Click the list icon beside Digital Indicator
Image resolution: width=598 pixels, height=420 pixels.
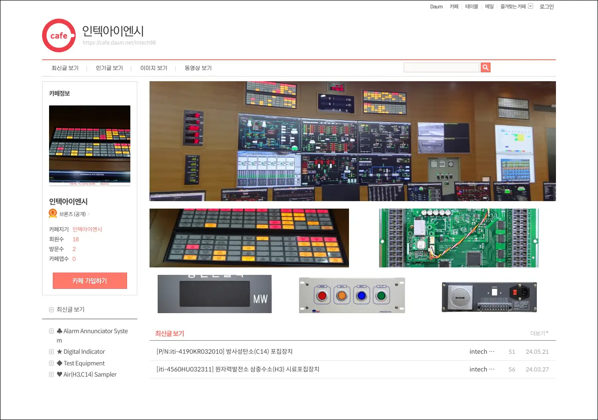tap(51, 352)
